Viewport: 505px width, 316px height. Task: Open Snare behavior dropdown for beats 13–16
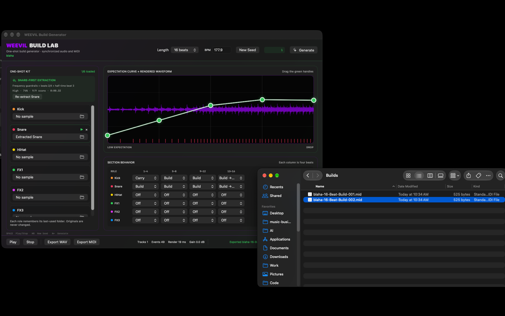click(x=231, y=186)
